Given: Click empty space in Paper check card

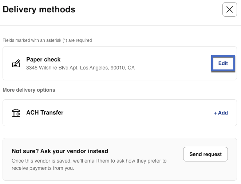Looking at the screenshot, I should (x=171, y=64).
